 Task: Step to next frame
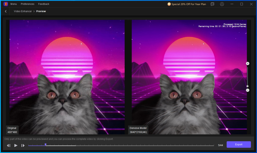[23, 145]
